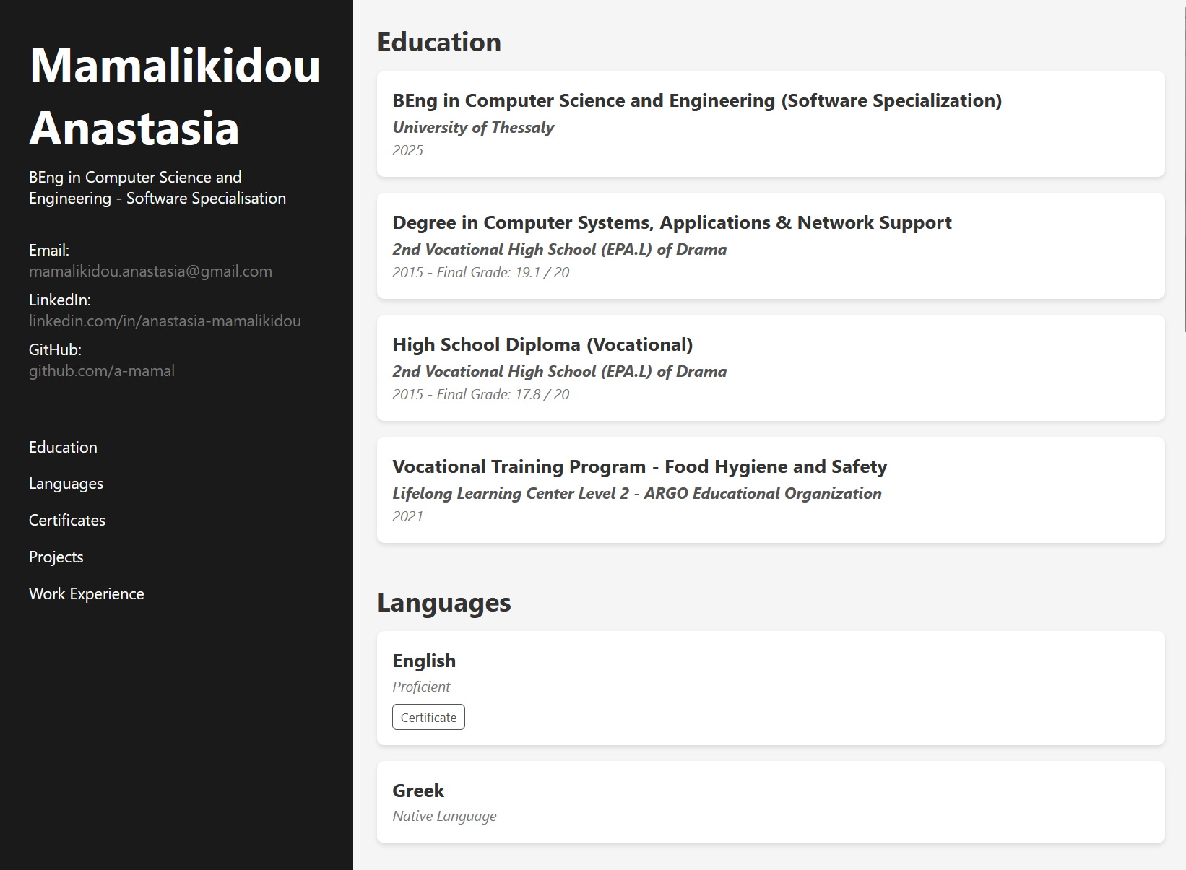Click the Degree in Computer Systems card
1186x870 pixels.
[x=770, y=246]
